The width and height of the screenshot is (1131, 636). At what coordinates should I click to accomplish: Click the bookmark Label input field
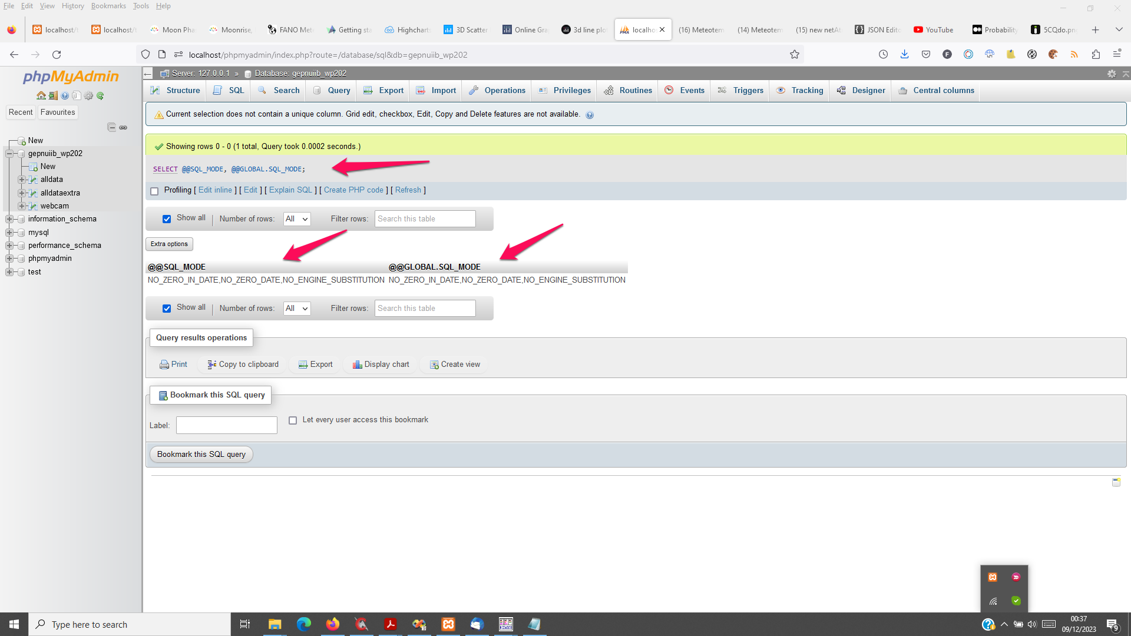pos(226,425)
